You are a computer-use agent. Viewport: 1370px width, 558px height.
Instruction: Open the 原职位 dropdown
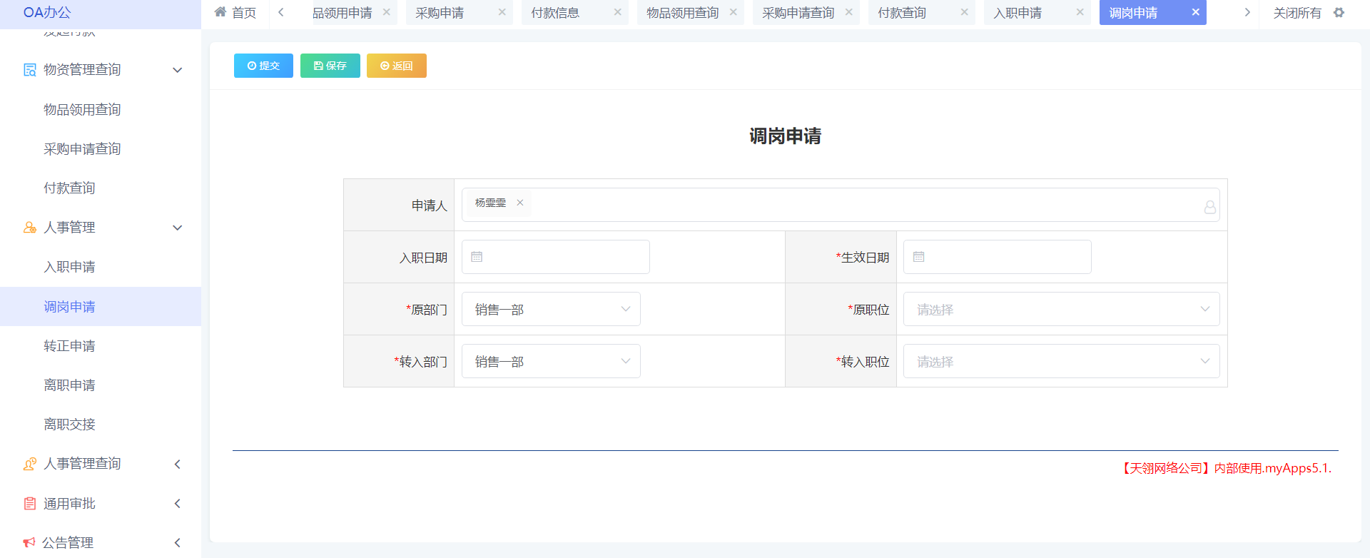[x=1061, y=310]
